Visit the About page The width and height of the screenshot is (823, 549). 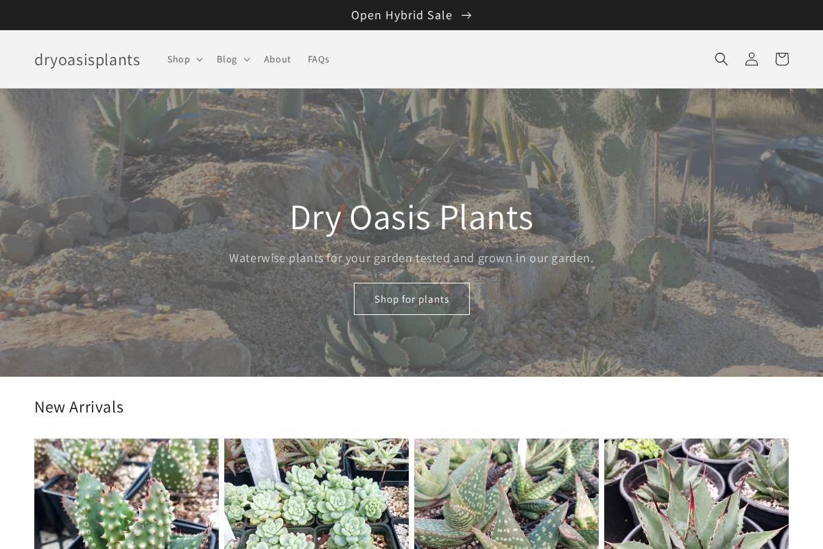277,59
